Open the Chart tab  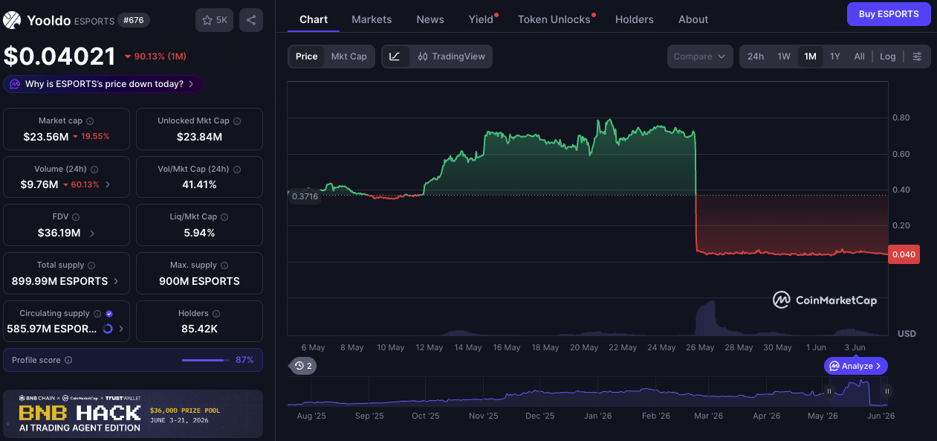coord(314,19)
